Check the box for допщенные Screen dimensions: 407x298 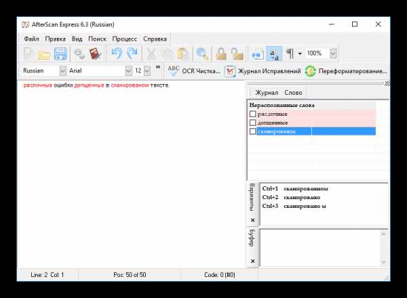pyautogui.click(x=252, y=123)
